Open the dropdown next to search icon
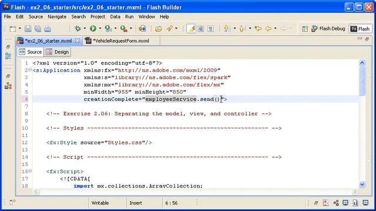This screenshot has width=376, height=211. point(176,29)
